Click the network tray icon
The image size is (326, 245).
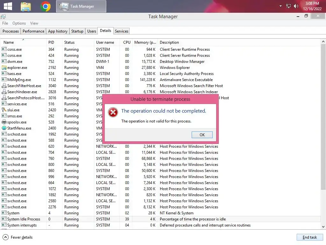[288, 6]
